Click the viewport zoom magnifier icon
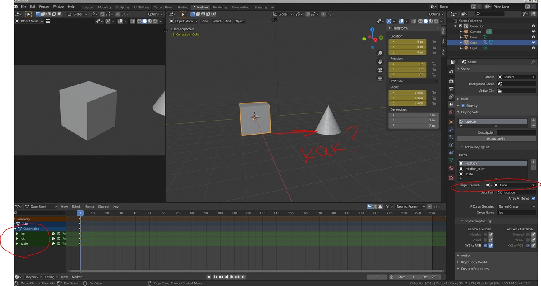 (380, 53)
